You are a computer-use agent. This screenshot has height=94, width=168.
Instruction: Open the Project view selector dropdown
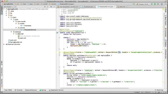[x=10, y=7]
